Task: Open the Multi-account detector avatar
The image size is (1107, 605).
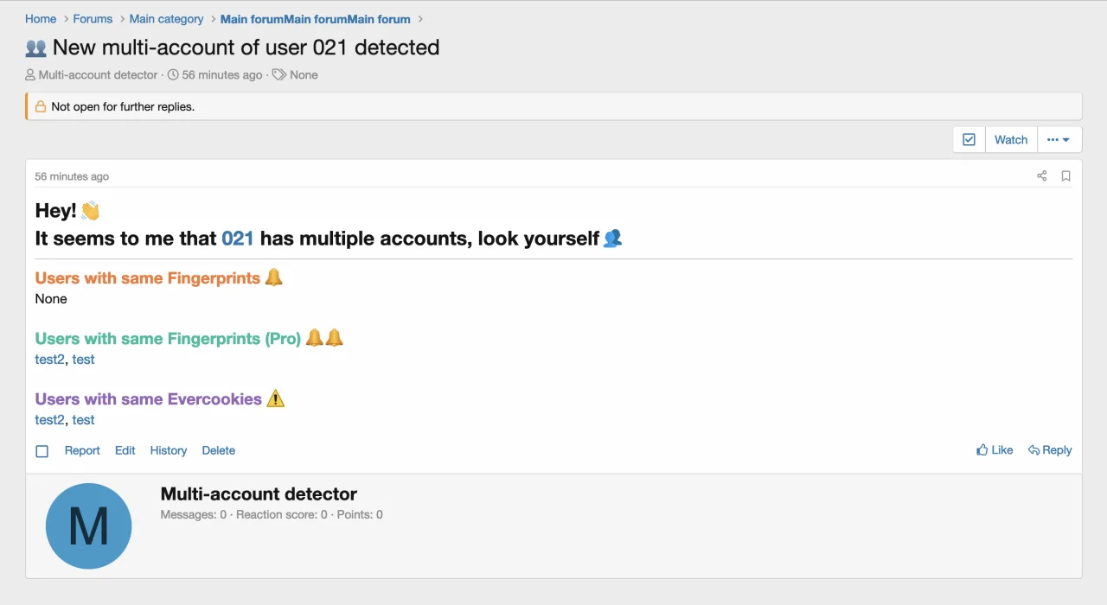Action: tap(88, 525)
